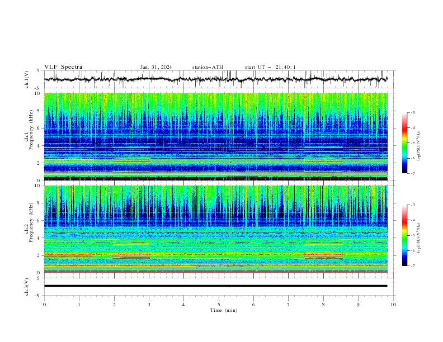Click time axis tick label "7"
This screenshot has height=342, width=443.
[289, 305]
